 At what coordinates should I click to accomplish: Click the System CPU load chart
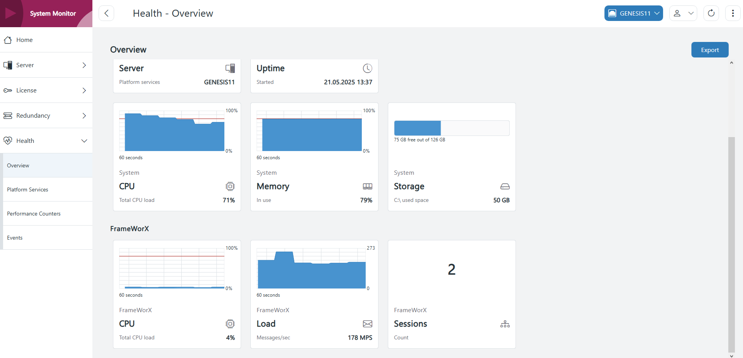point(172,131)
